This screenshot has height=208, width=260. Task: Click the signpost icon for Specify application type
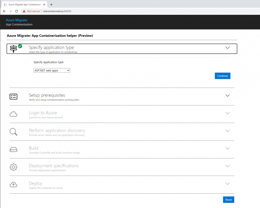[13, 49]
